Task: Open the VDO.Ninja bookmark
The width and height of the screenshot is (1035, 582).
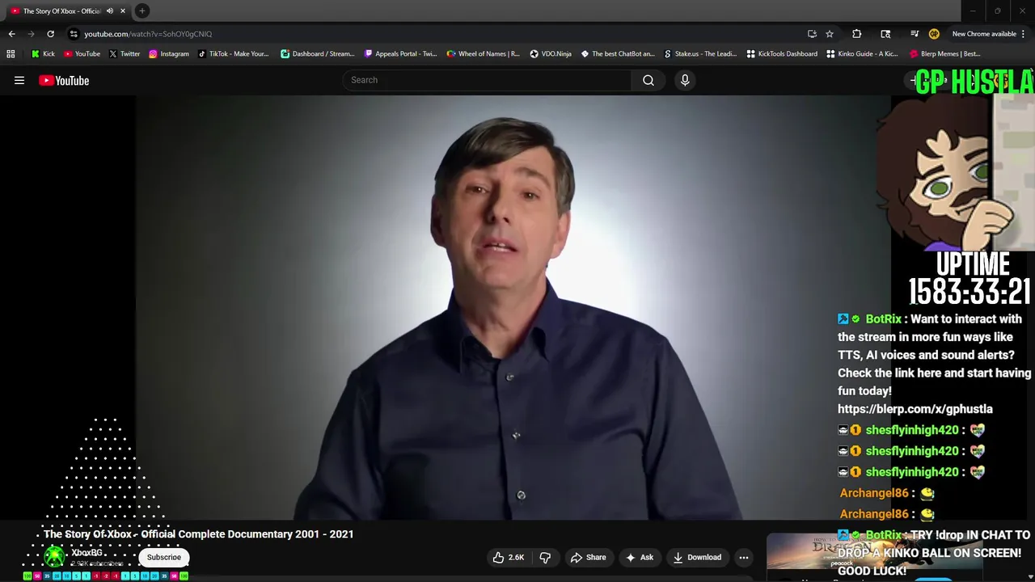Action: click(x=551, y=54)
